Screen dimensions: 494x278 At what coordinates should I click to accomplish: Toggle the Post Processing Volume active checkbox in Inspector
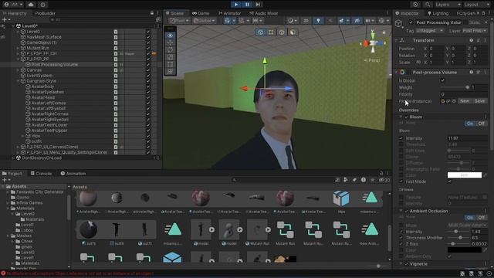click(x=411, y=22)
